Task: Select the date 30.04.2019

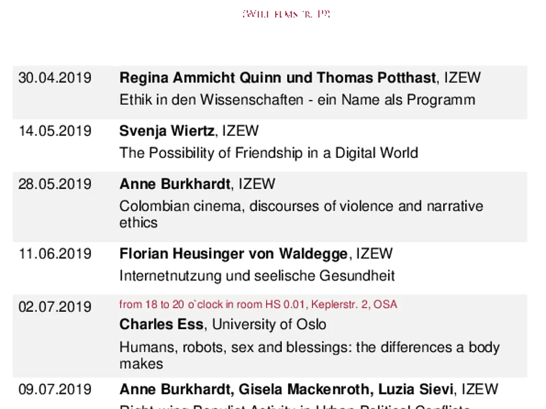Action: click(55, 78)
